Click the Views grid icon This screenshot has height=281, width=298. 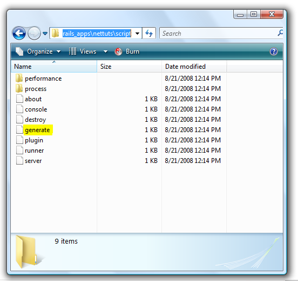pos(72,51)
